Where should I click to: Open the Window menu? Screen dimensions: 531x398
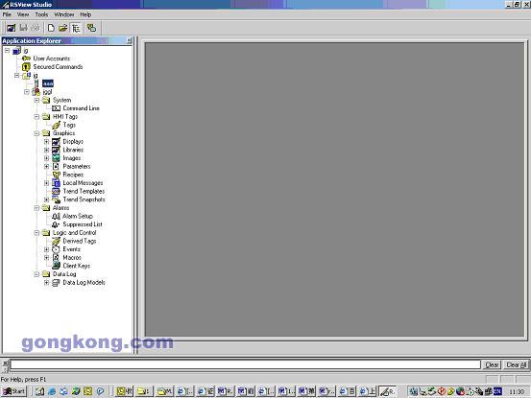[64, 14]
